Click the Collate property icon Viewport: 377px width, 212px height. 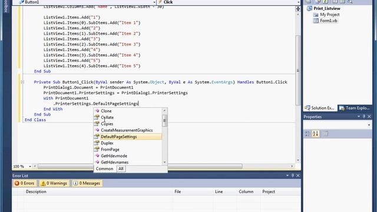(x=97, y=117)
